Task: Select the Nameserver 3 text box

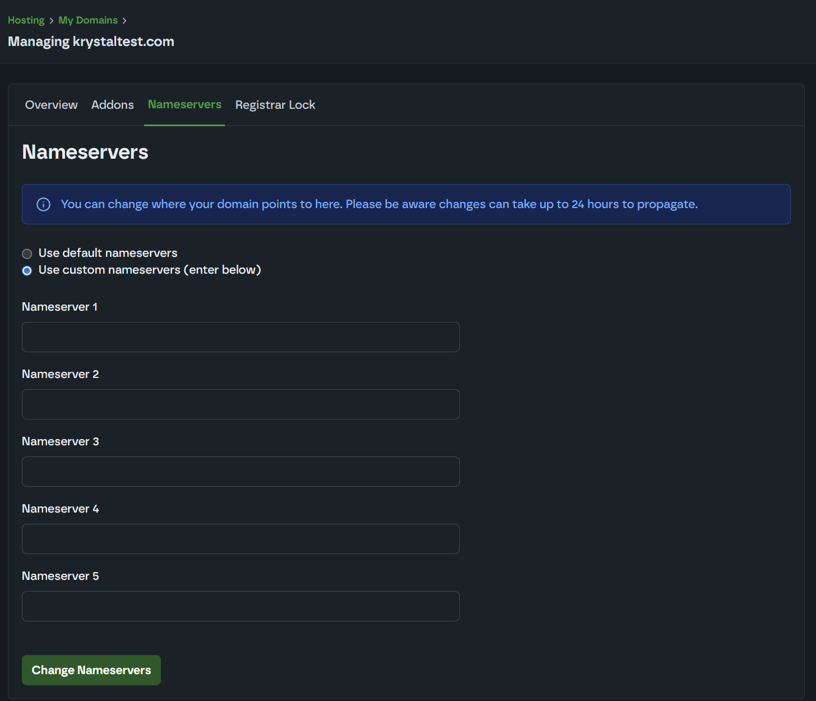Action: pyautogui.click(x=241, y=472)
